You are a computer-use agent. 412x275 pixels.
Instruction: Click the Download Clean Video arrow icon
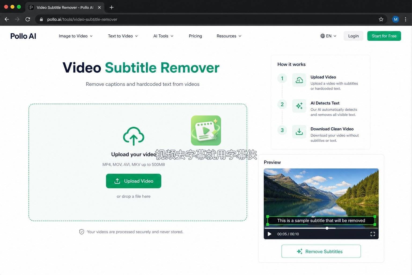(x=299, y=132)
